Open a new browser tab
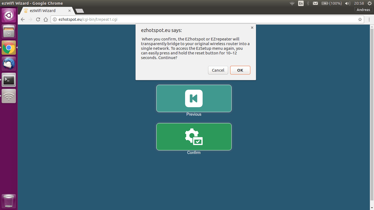 80,11
